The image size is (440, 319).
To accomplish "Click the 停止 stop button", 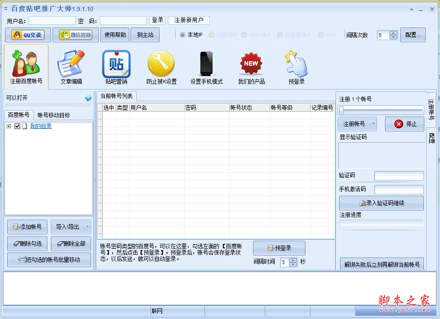I will click(x=404, y=124).
